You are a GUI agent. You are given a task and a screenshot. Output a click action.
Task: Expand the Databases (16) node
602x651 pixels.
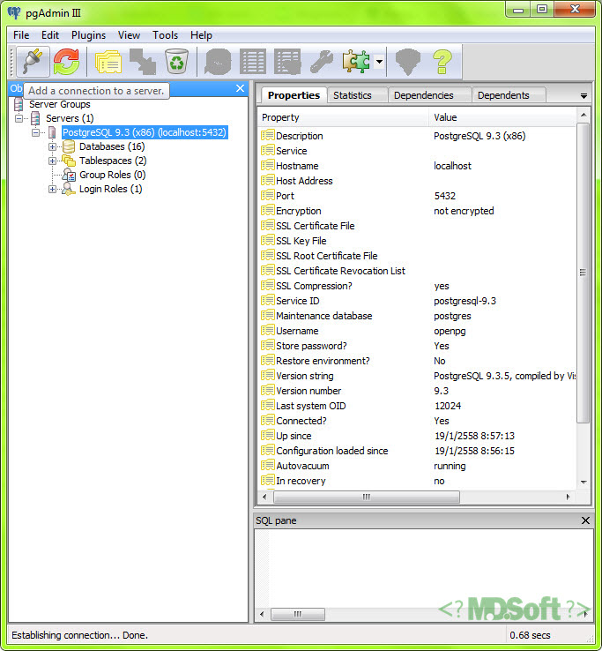click(52, 146)
